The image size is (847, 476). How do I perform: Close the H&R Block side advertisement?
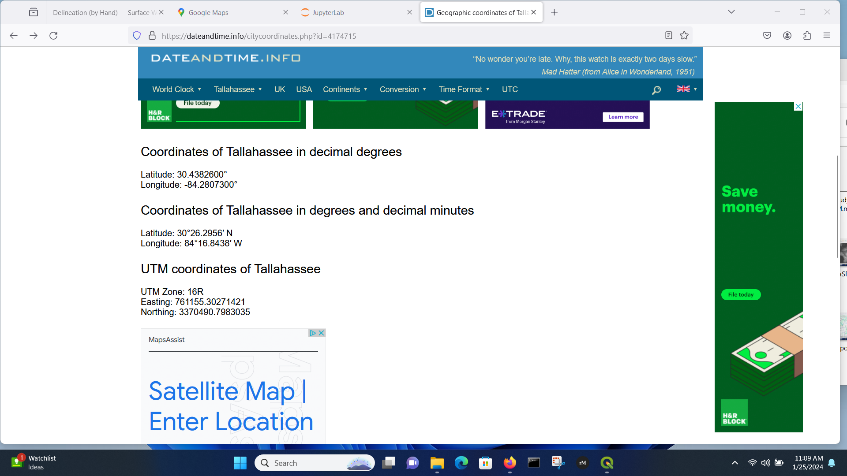pyautogui.click(x=798, y=106)
